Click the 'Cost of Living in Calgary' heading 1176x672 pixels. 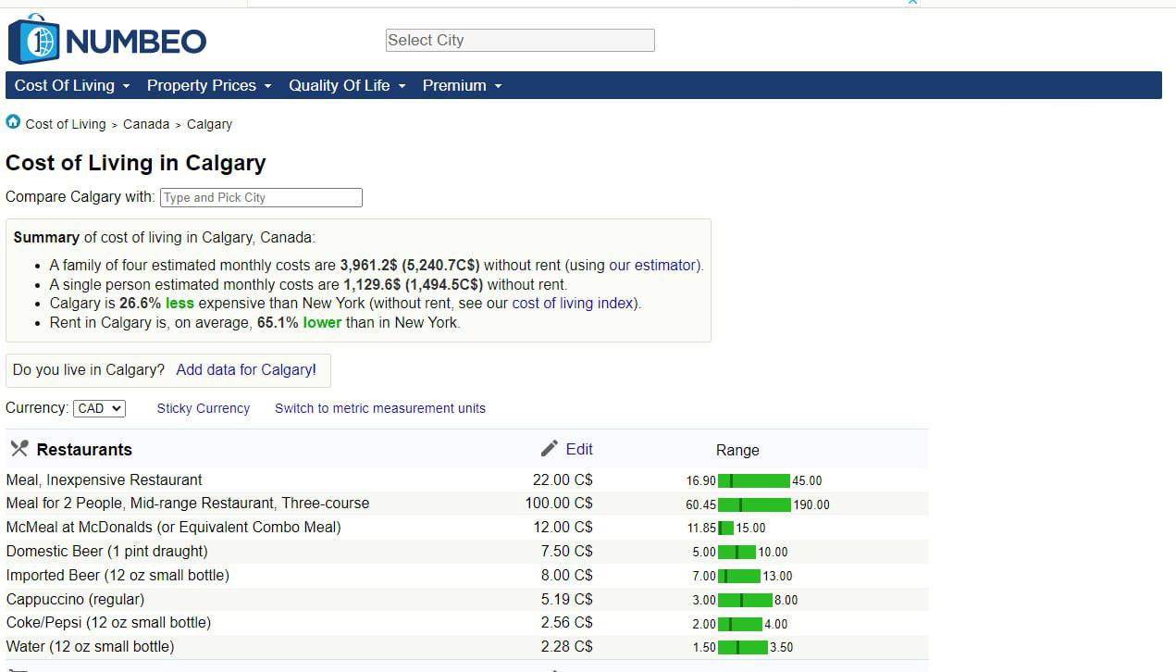pyautogui.click(x=136, y=163)
